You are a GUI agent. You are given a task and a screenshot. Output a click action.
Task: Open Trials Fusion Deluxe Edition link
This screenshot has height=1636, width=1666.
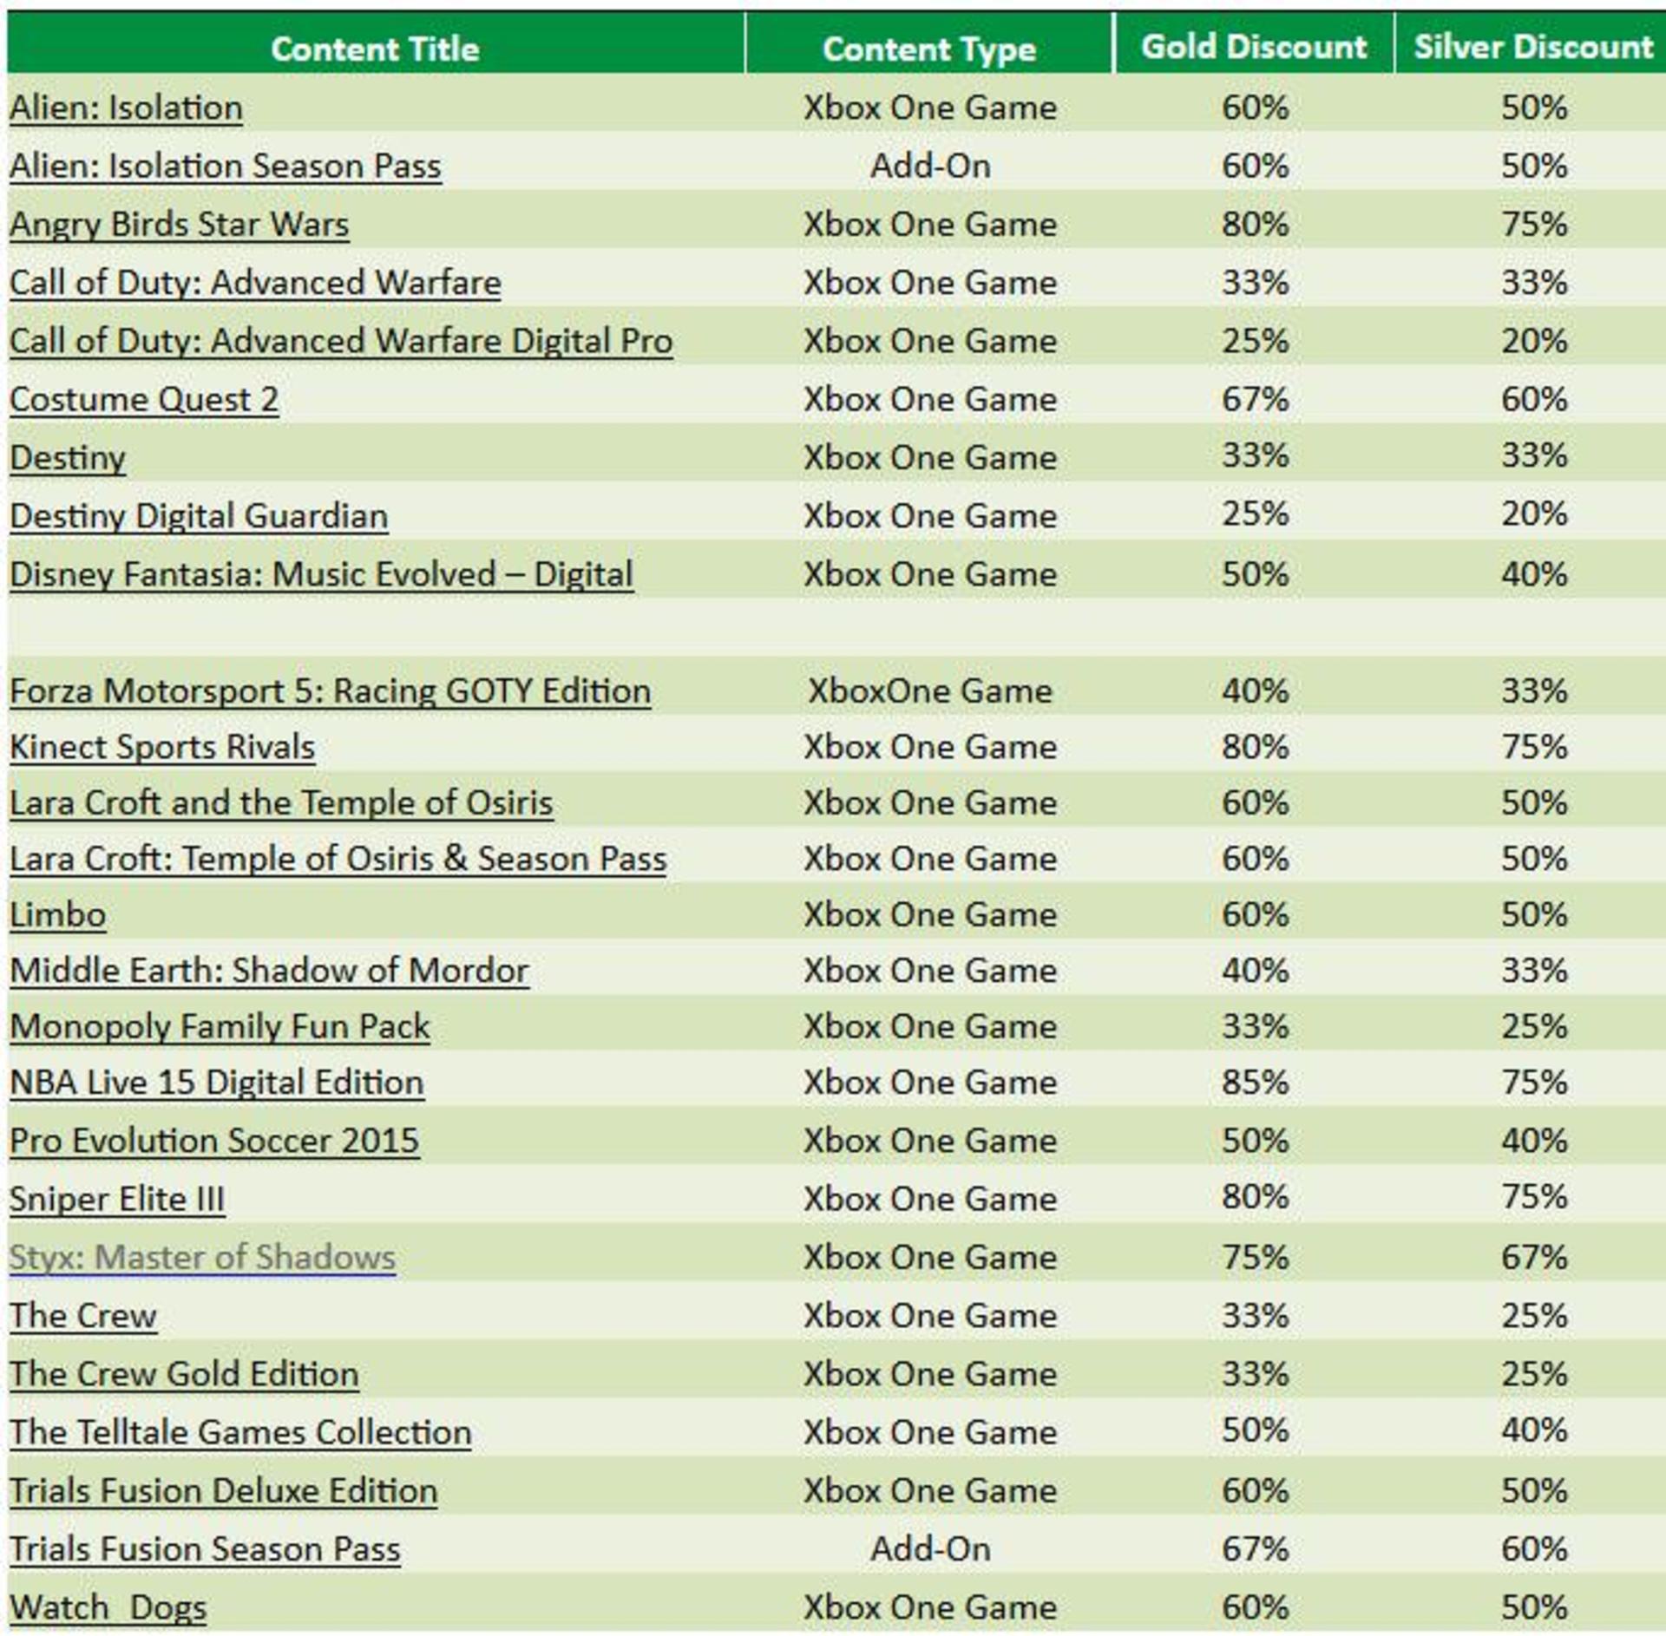[224, 1490]
